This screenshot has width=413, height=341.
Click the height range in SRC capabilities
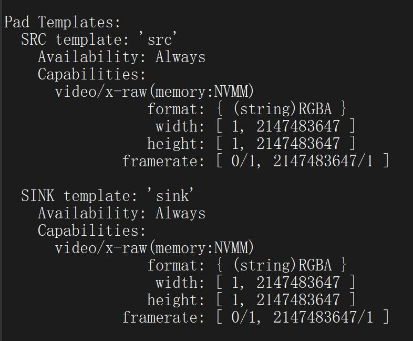pyautogui.click(x=286, y=144)
